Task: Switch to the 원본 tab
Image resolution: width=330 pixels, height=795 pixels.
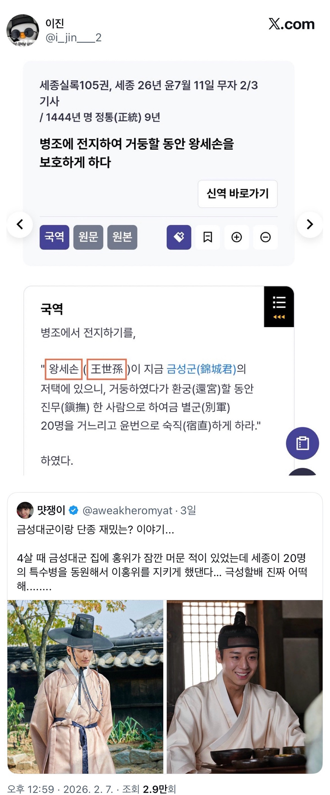Action: coord(122,237)
